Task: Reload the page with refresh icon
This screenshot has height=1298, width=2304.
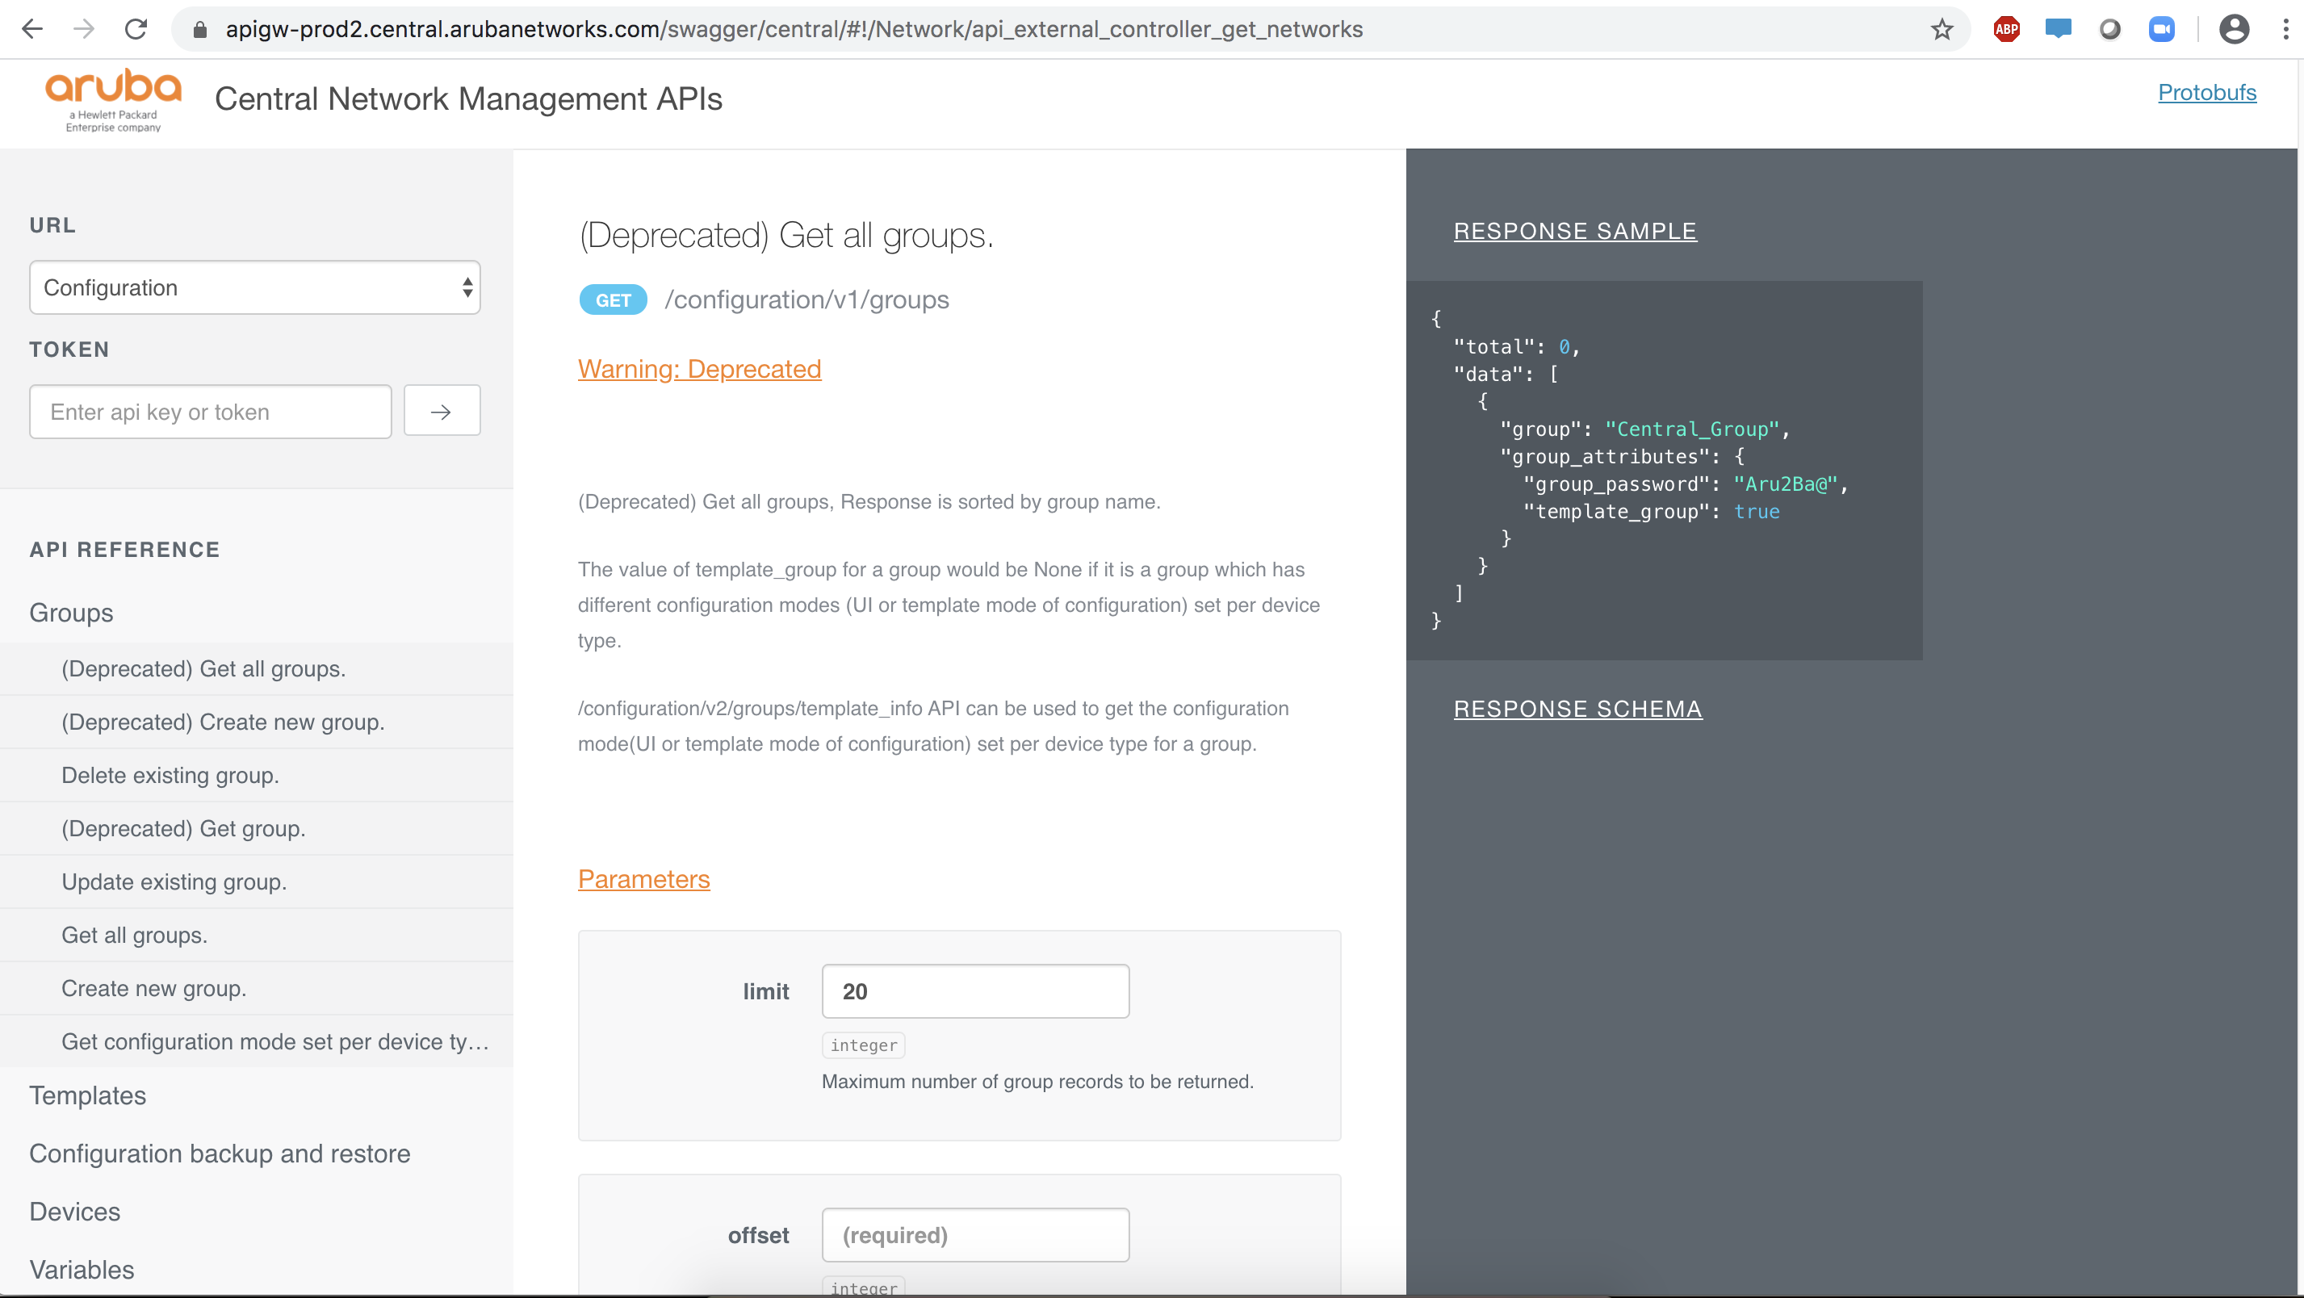Action: click(136, 30)
